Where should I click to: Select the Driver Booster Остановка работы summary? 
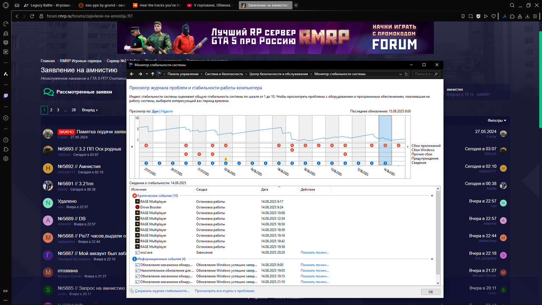pos(210,207)
